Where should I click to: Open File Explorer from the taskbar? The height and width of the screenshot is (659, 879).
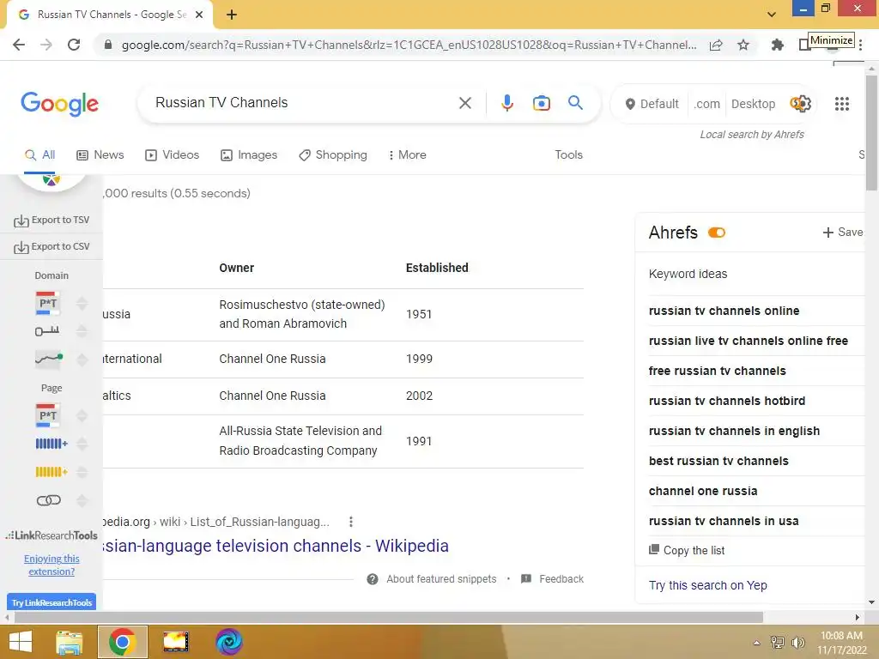click(x=70, y=642)
